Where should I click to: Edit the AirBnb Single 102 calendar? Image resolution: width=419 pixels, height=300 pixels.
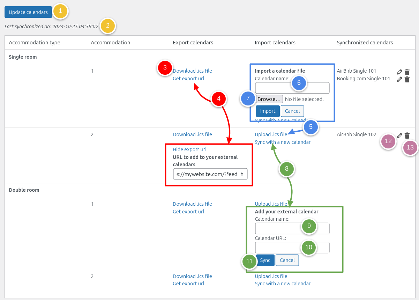pyautogui.click(x=400, y=136)
